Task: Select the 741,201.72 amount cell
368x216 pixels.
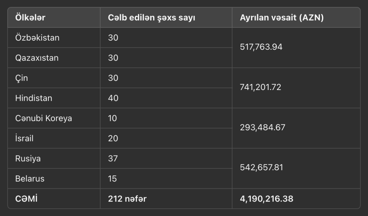Action: [x=261, y=88]
